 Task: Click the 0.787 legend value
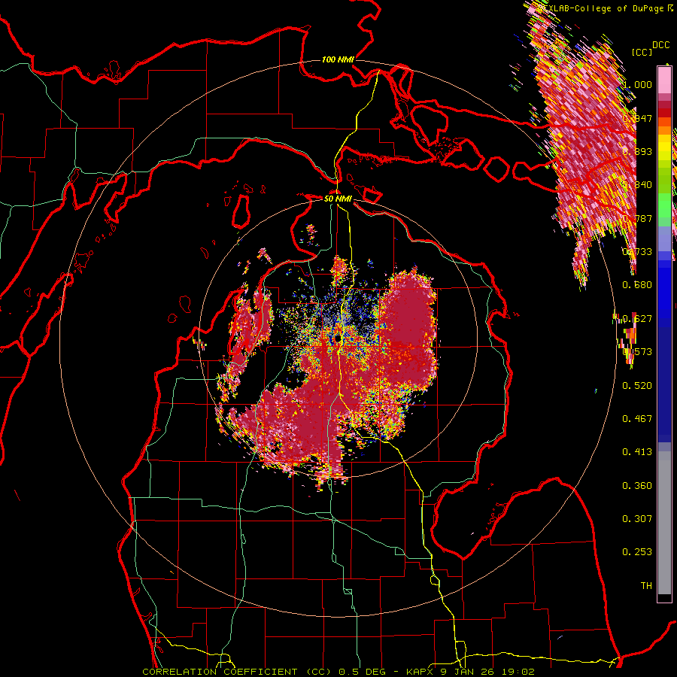tap(637, 218)
